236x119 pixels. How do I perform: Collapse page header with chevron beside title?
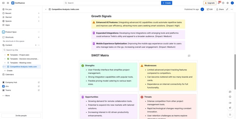pos(46,9)
